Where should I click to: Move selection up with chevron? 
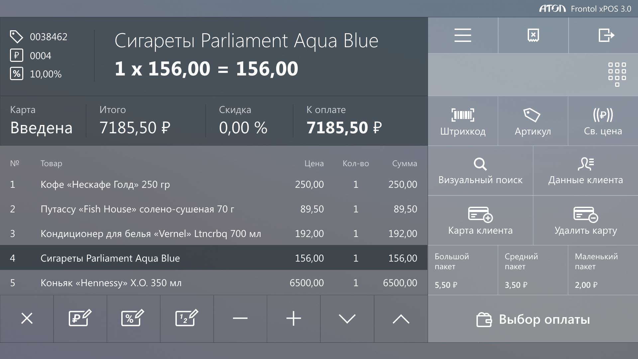coord(401,318)
